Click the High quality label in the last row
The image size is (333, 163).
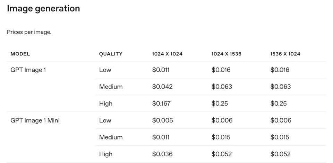[106, 154]
